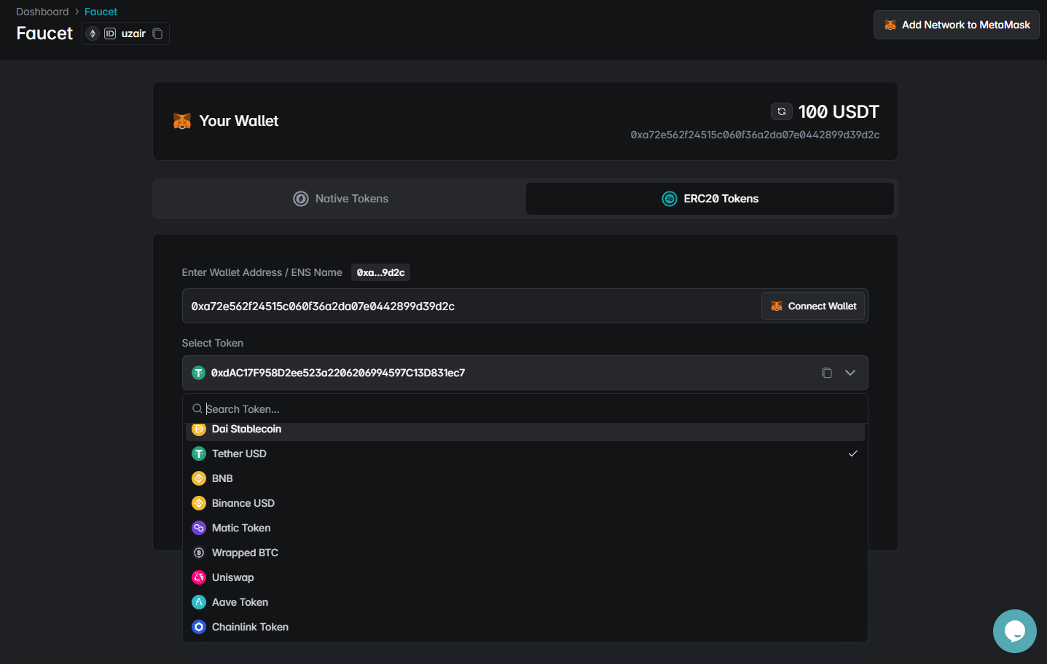Click the ID badge icon beside uzair
This screenshot has width=1047, height=664.
pos(110,33)
